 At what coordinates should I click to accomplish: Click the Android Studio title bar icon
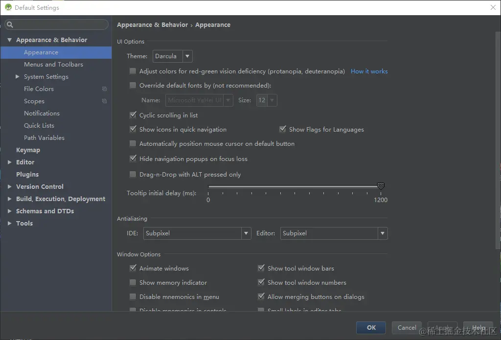(x=8, y=7)
